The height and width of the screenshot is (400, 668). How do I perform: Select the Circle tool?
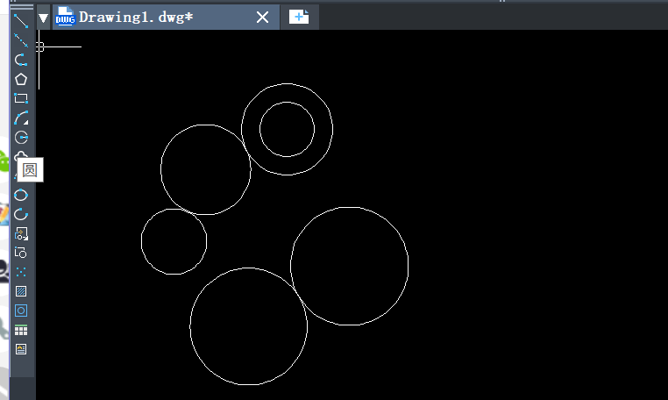21,137
